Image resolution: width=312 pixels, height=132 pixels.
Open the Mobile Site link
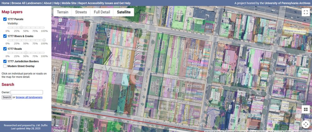pos(69,3)
